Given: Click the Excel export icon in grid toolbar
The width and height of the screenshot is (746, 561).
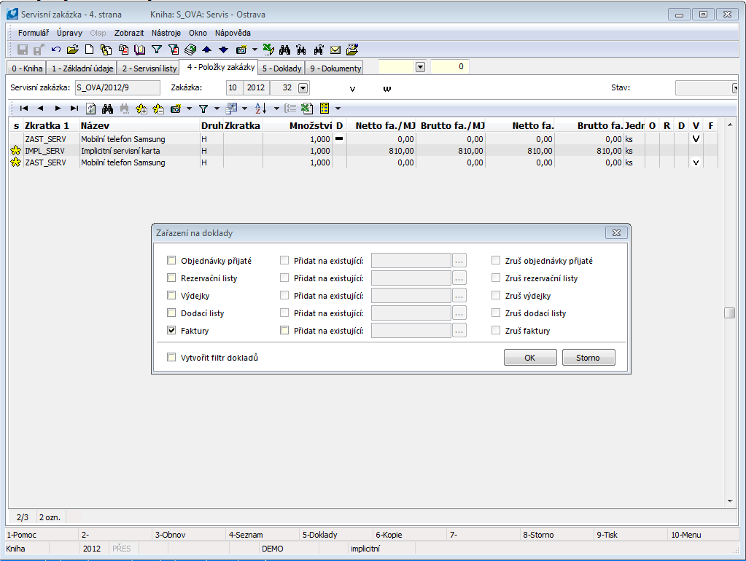Looking at the screenshot, I should pos(307,109).
